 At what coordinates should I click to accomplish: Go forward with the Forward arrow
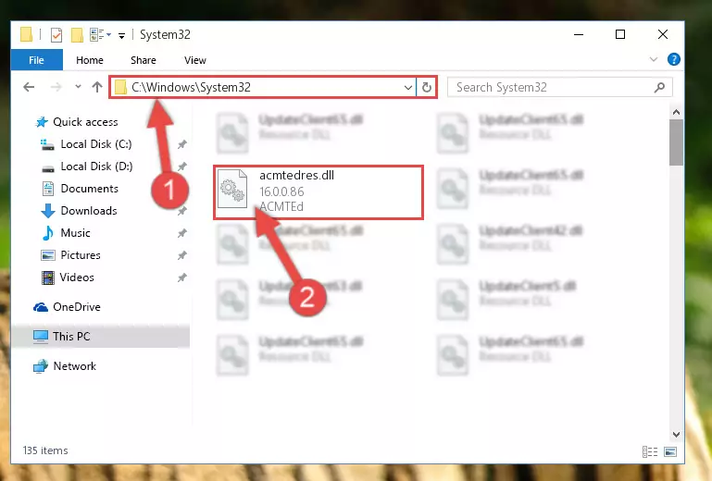[x=56, y=87]
